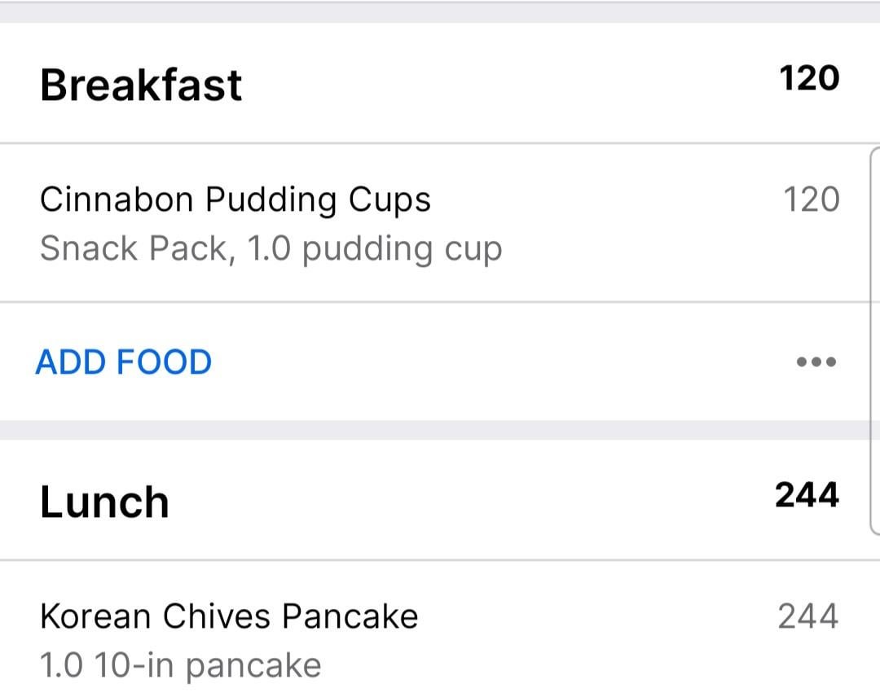Open the three-dot more options for Breakfast
Viewport: 880px width, 697px height.
pyautogui.click(x=816, y=362)
